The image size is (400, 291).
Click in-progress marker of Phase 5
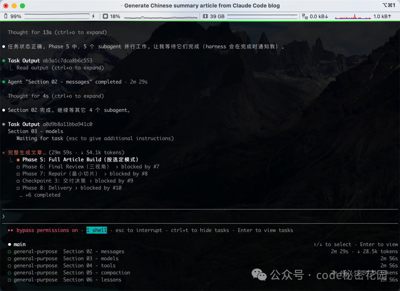(x=18, y=160)
